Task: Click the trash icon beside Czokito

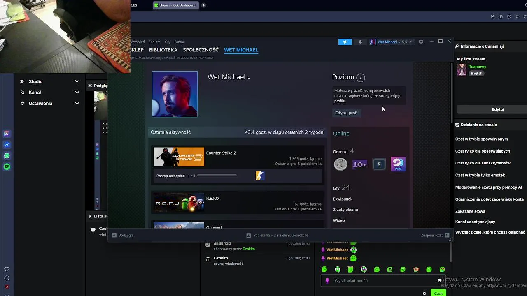Action: pos(208,259)
